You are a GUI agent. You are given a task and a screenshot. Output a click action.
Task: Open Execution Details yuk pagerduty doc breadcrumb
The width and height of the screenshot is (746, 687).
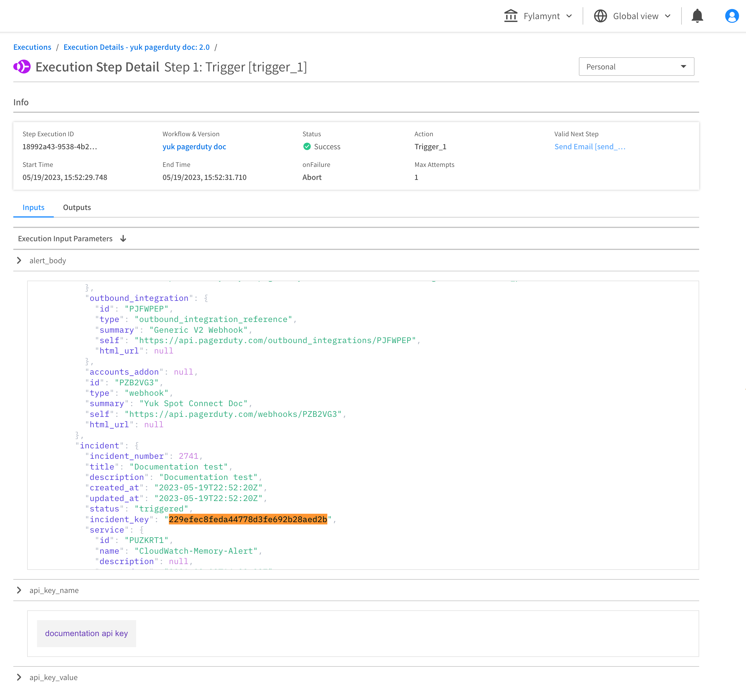(136, 47)
